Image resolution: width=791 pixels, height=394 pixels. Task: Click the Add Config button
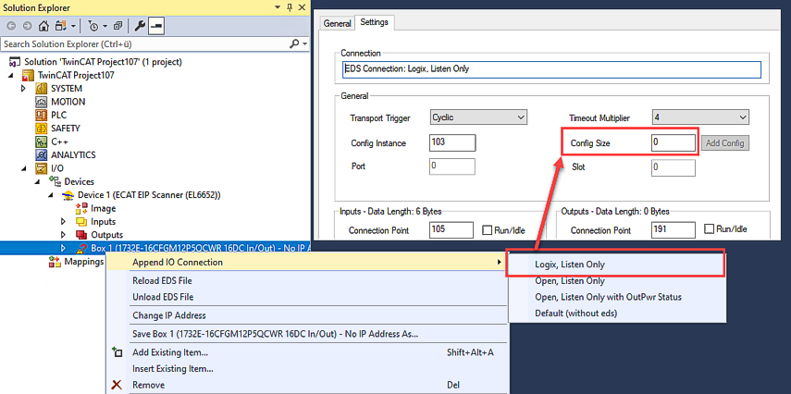point(725,143)
